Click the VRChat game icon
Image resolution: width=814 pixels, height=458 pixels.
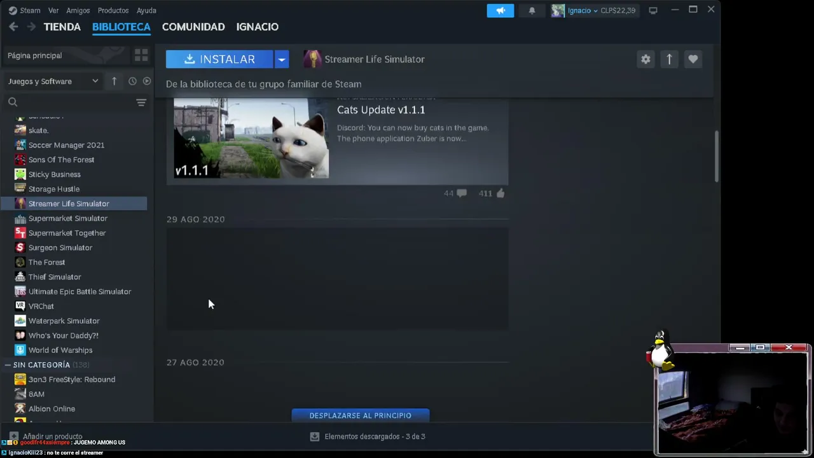[20, 306]
